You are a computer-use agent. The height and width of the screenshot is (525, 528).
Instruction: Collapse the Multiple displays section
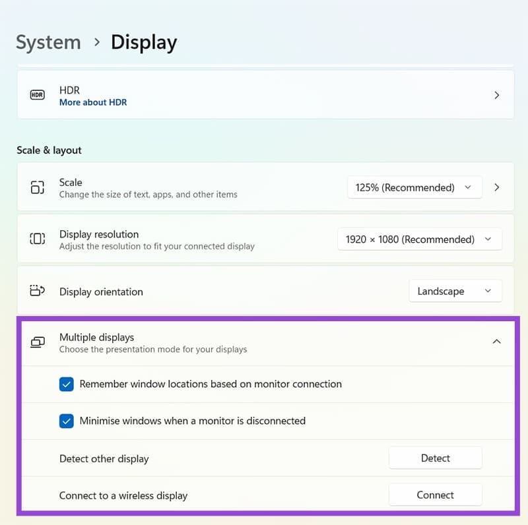pos(497,342)
